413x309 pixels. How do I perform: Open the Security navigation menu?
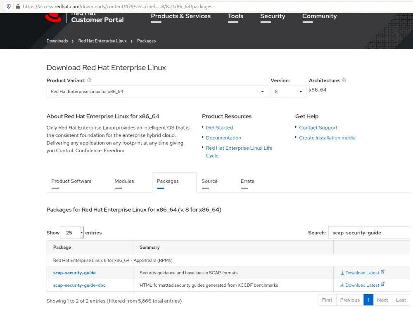pyautogui.click(x=273, y=16)
